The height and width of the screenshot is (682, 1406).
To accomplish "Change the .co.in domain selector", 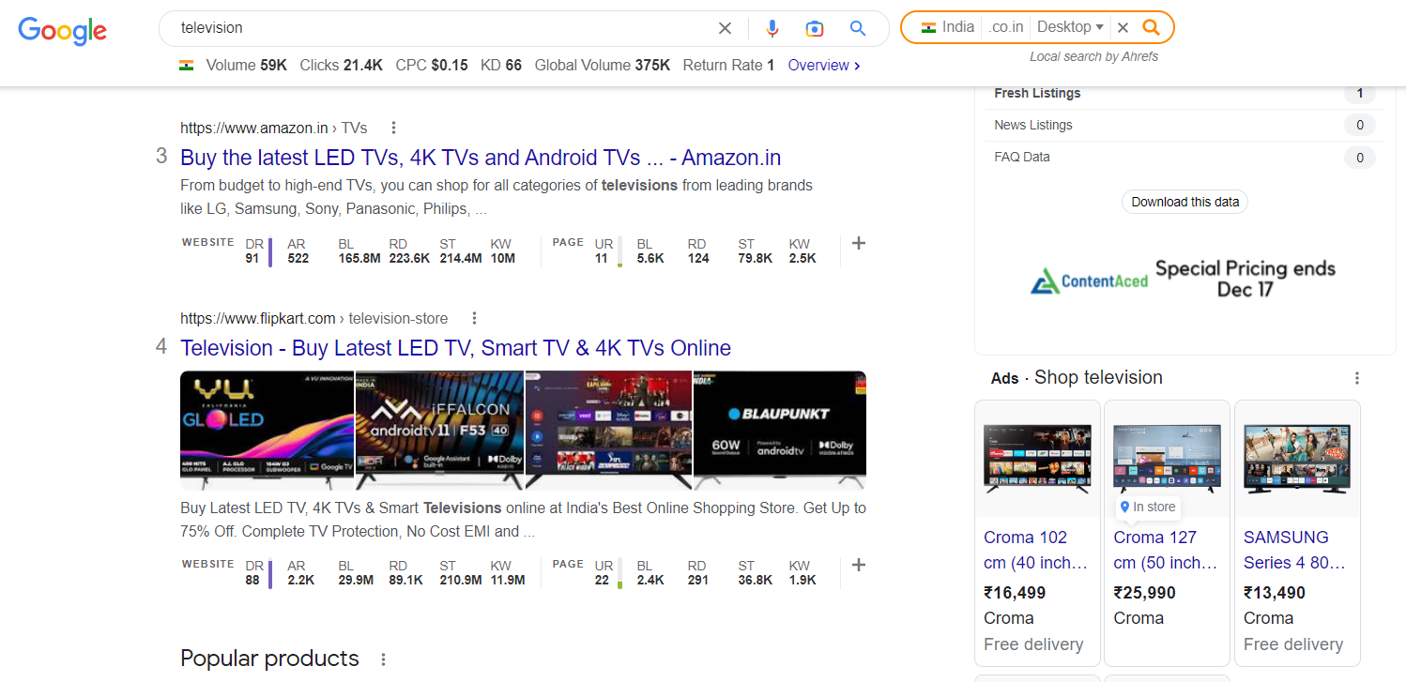I will [1006, 27].
